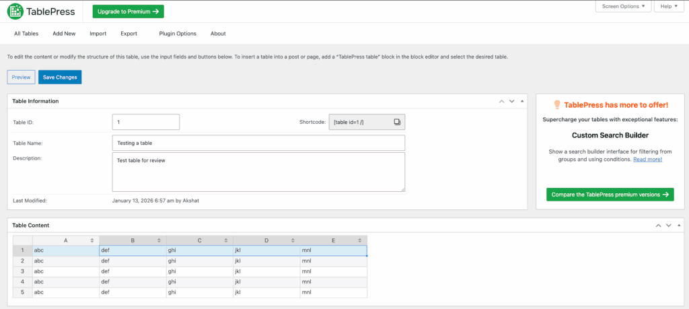Click the Save Changes button
This screenshot has height=309, width=689.
60,77
